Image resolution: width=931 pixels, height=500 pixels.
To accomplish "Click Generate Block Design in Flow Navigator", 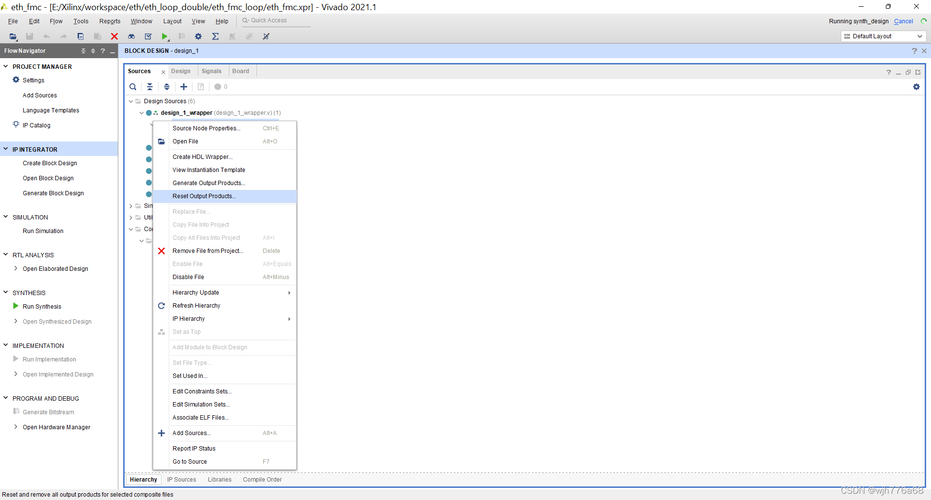I will (x=53, y=193).
